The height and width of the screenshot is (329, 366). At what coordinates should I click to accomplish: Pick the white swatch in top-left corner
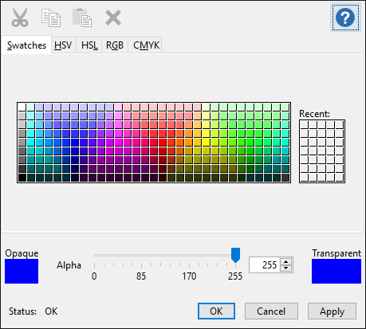tap(22, 107)
